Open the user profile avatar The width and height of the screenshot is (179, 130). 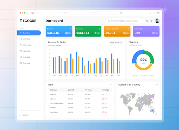[157, 21]
